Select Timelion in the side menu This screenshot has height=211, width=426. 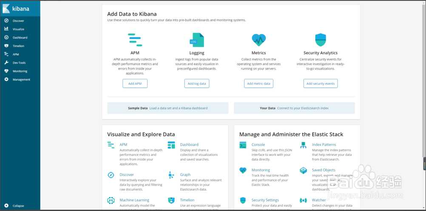point(18,46)
